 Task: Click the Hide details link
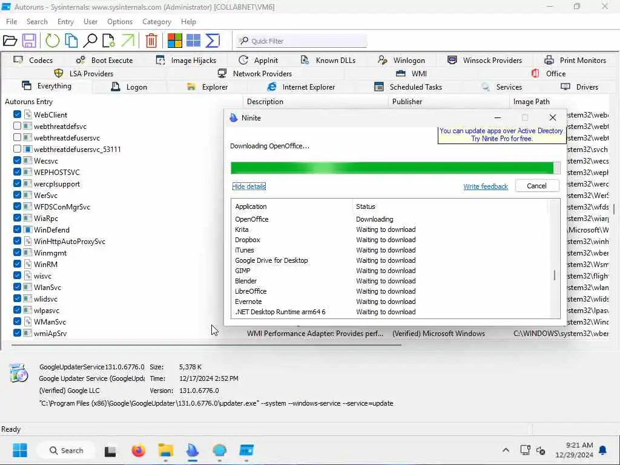pos(249,186)
